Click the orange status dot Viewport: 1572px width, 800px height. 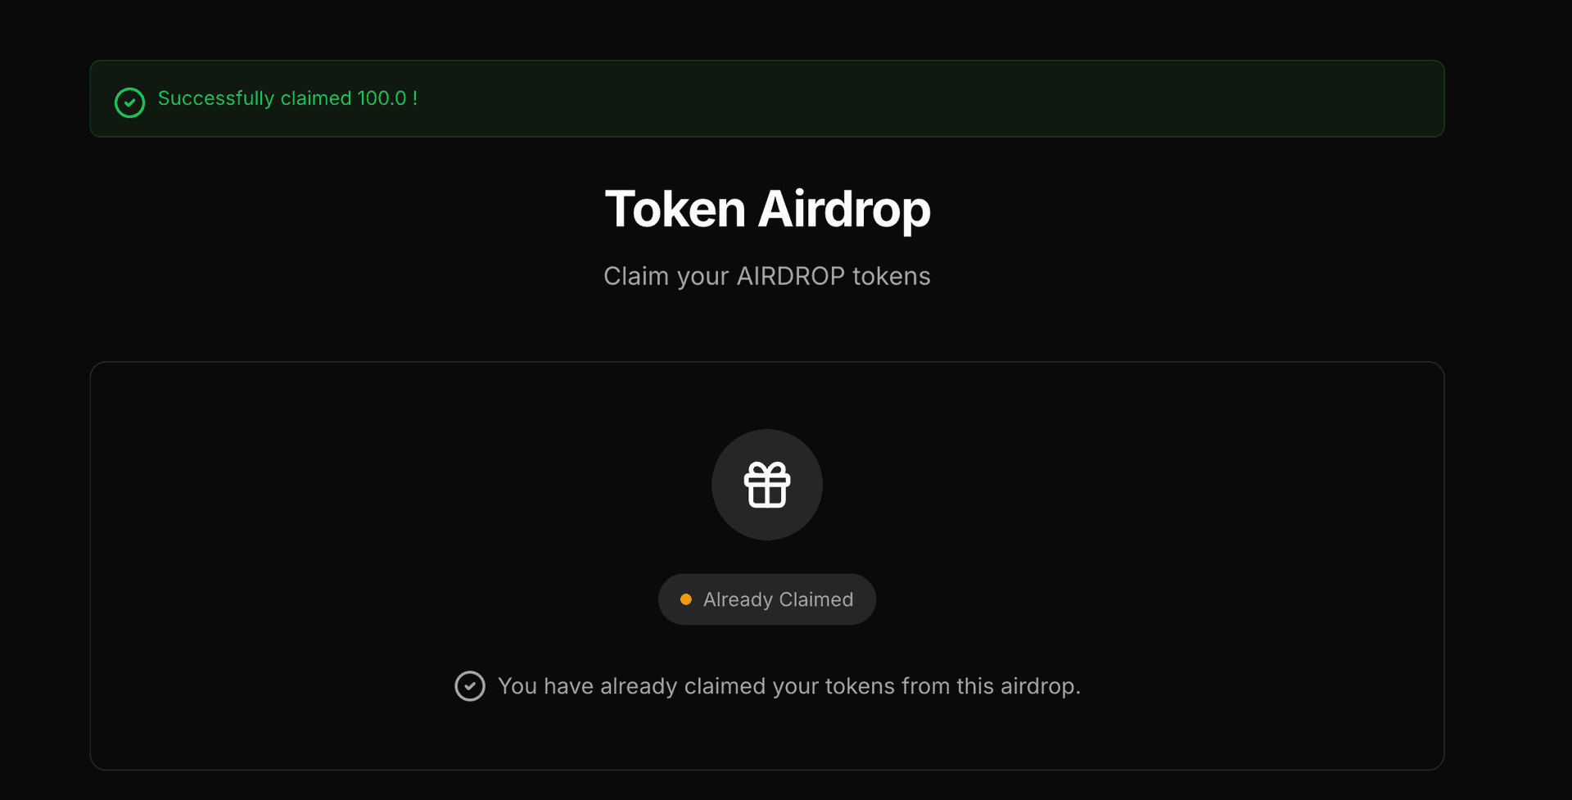pos(686,599)
